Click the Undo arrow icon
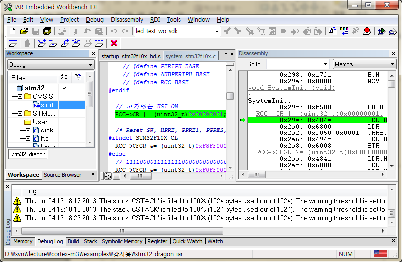Image resolution: width=402 pixels, height=262 pixels. click(x=113, y=31)
